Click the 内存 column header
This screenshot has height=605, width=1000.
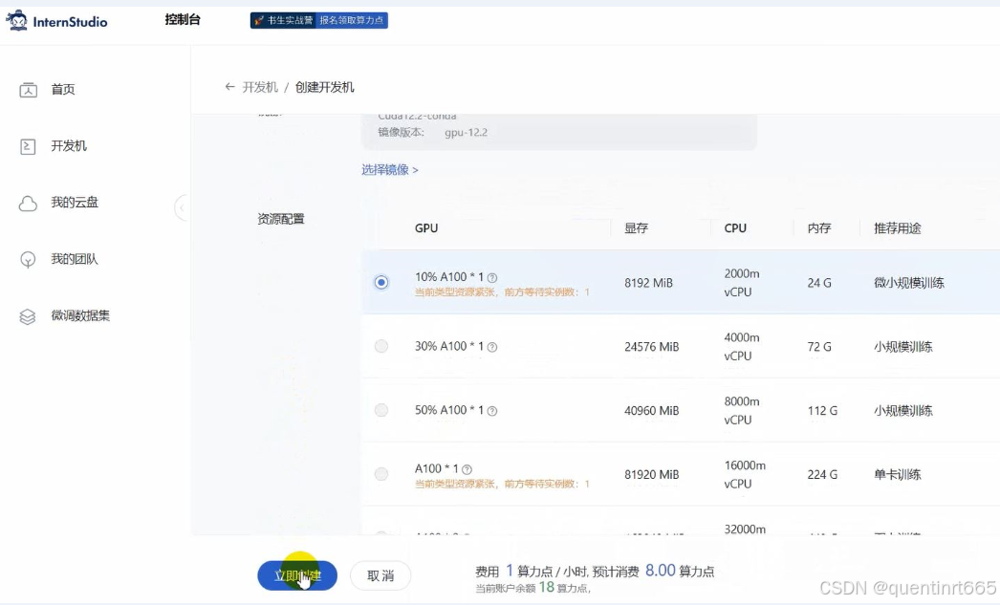tap(819, 228)
